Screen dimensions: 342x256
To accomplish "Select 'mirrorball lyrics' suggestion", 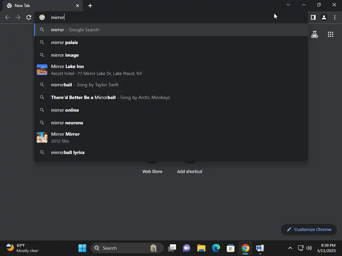I will [x=171, y=152].
